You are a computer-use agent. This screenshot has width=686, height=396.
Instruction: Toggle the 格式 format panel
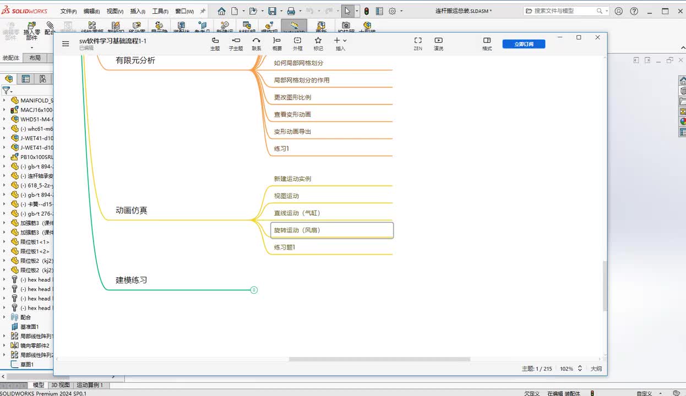487,43
